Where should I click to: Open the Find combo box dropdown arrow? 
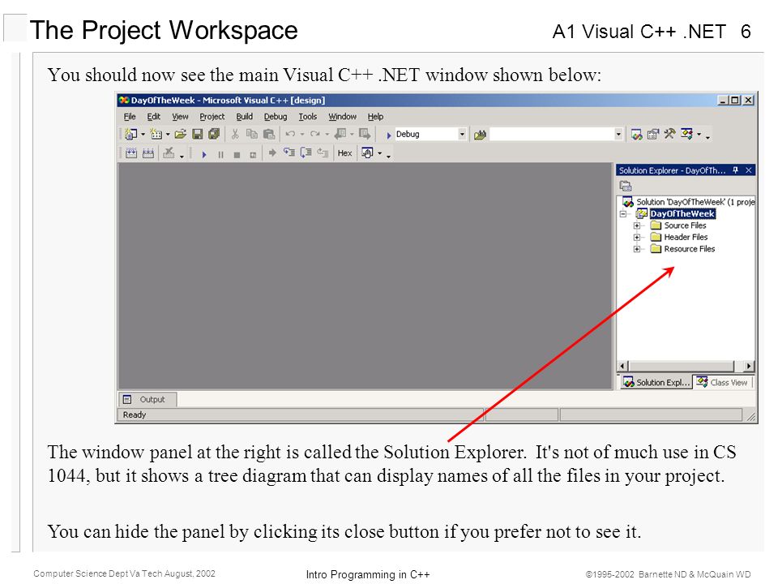point(618,134)
